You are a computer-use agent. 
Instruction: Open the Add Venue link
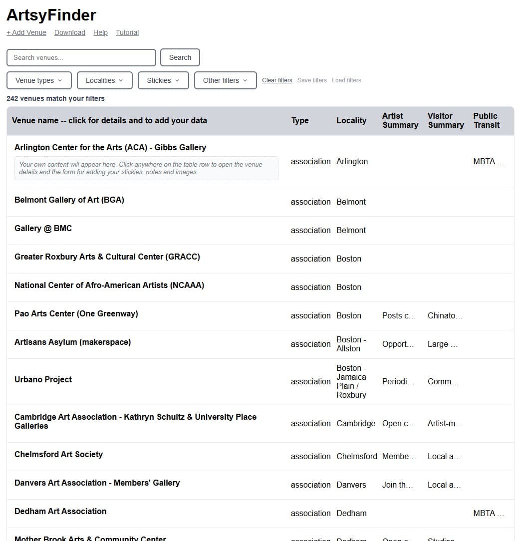tap(26, 32)
